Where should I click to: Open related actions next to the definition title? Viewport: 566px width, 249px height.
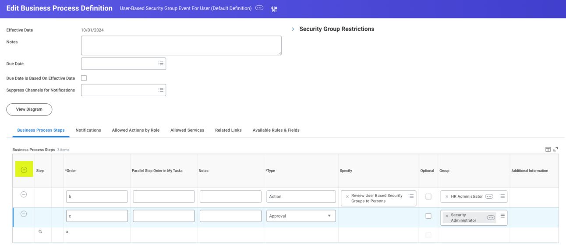(x=259, y=8)
